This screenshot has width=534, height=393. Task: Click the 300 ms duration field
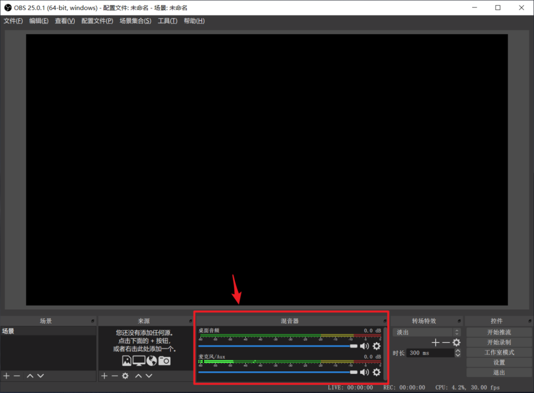pyautogui.click(x=431, y=353)
